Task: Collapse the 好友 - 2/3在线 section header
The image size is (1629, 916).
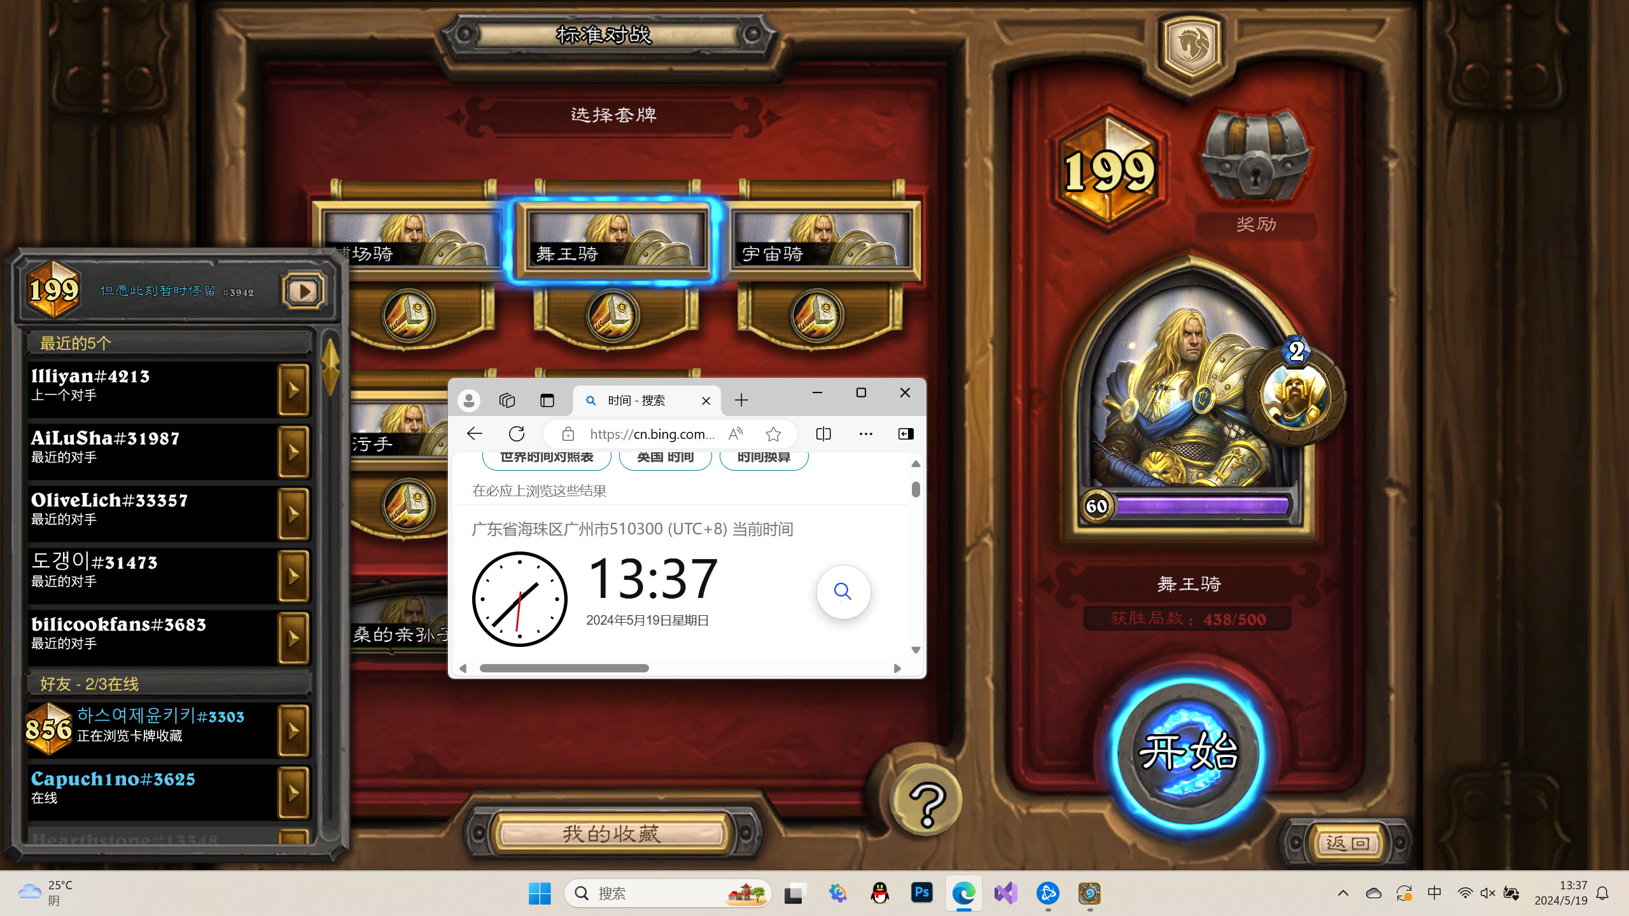Action: point(169,684)
